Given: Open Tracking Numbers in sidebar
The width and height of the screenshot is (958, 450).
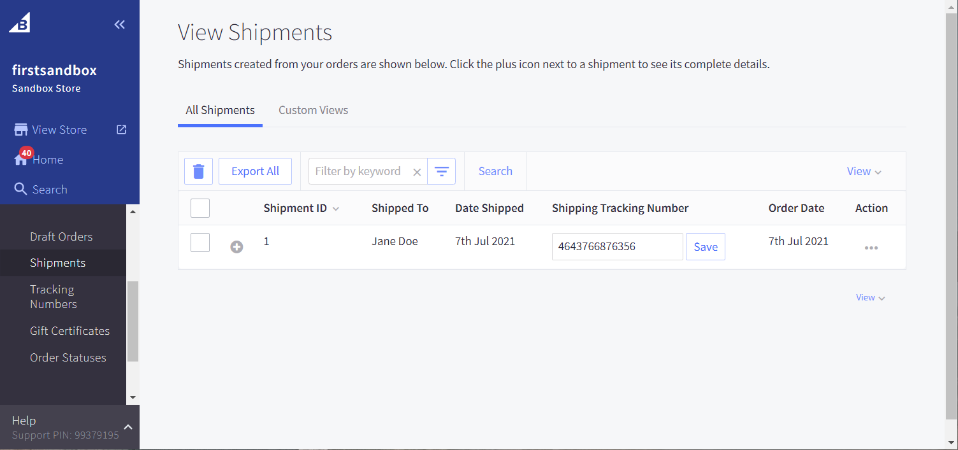Looking at the screenshot, I should click(53, 297).
